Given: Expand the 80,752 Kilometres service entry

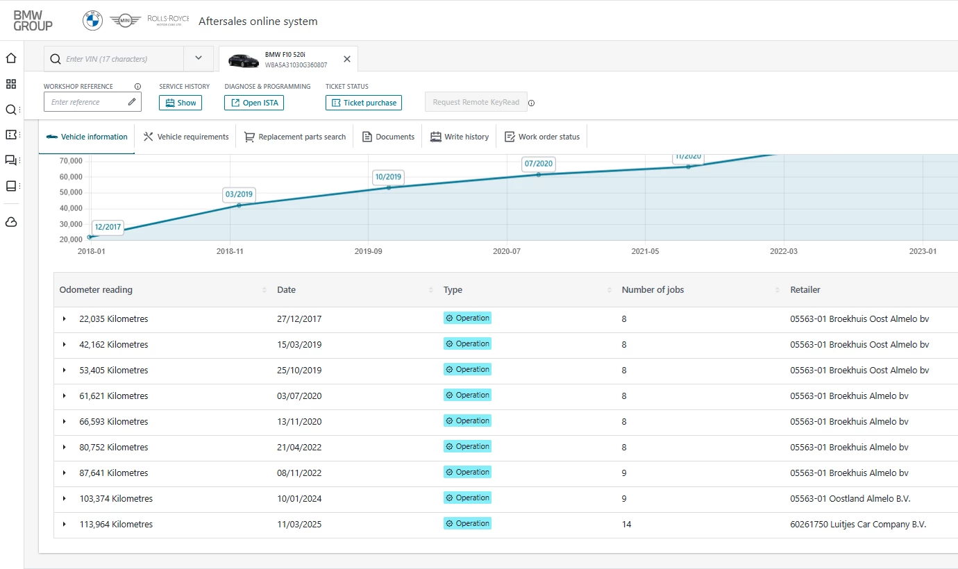Looking at the screenshot, I should point(65,448).
